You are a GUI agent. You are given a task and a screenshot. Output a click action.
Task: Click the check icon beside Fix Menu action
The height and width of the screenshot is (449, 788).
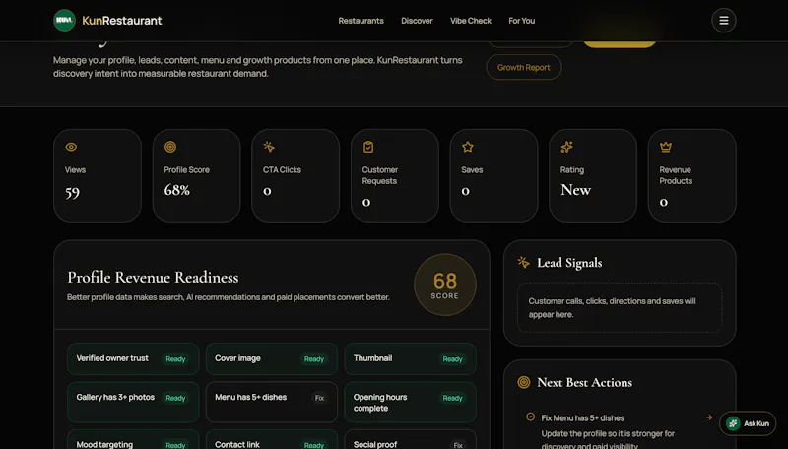[530, 417]
